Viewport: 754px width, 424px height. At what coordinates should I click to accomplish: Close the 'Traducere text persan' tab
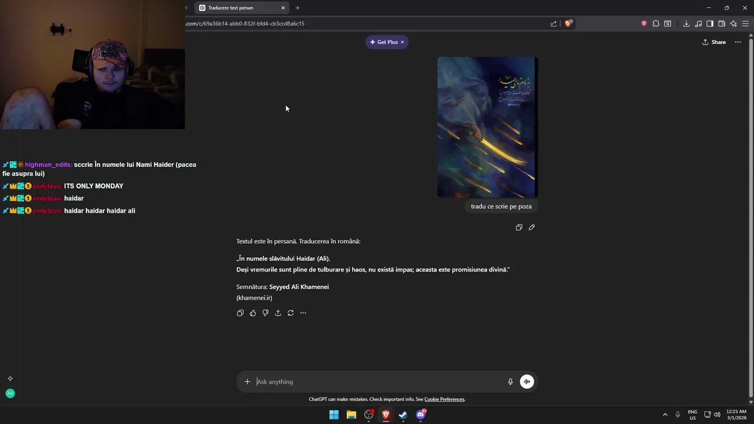click(283, 8)
